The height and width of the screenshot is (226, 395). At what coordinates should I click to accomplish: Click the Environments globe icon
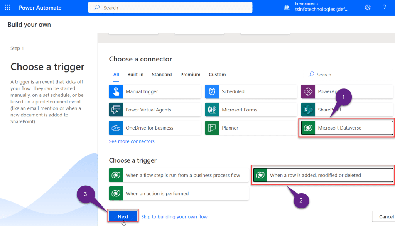287,8
